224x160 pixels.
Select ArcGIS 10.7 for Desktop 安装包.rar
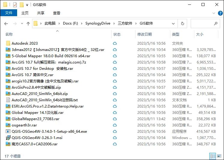pos(42,69)
